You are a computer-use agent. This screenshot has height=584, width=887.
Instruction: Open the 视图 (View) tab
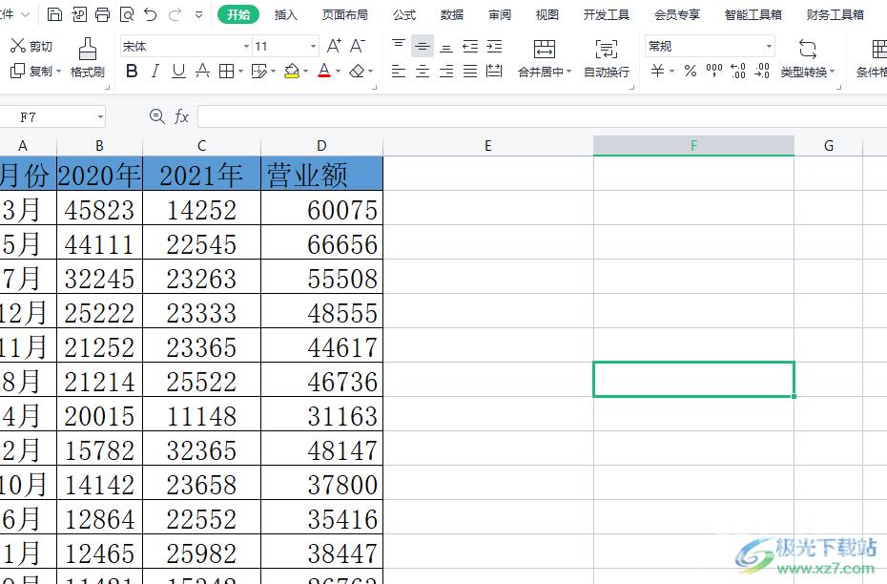[x=547, y=14]
